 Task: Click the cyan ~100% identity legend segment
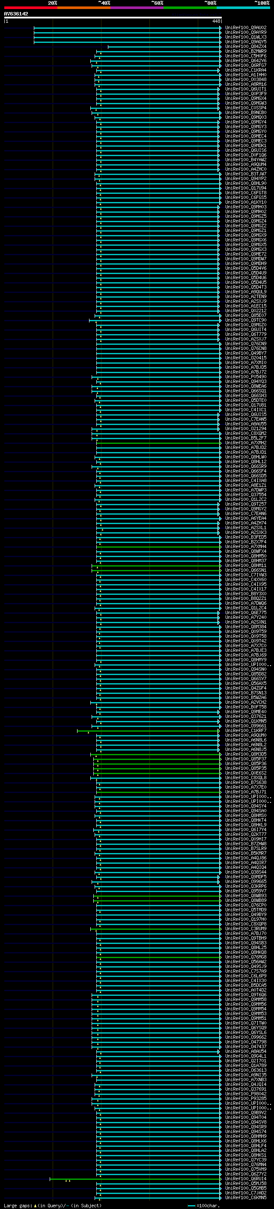point(243,8)
